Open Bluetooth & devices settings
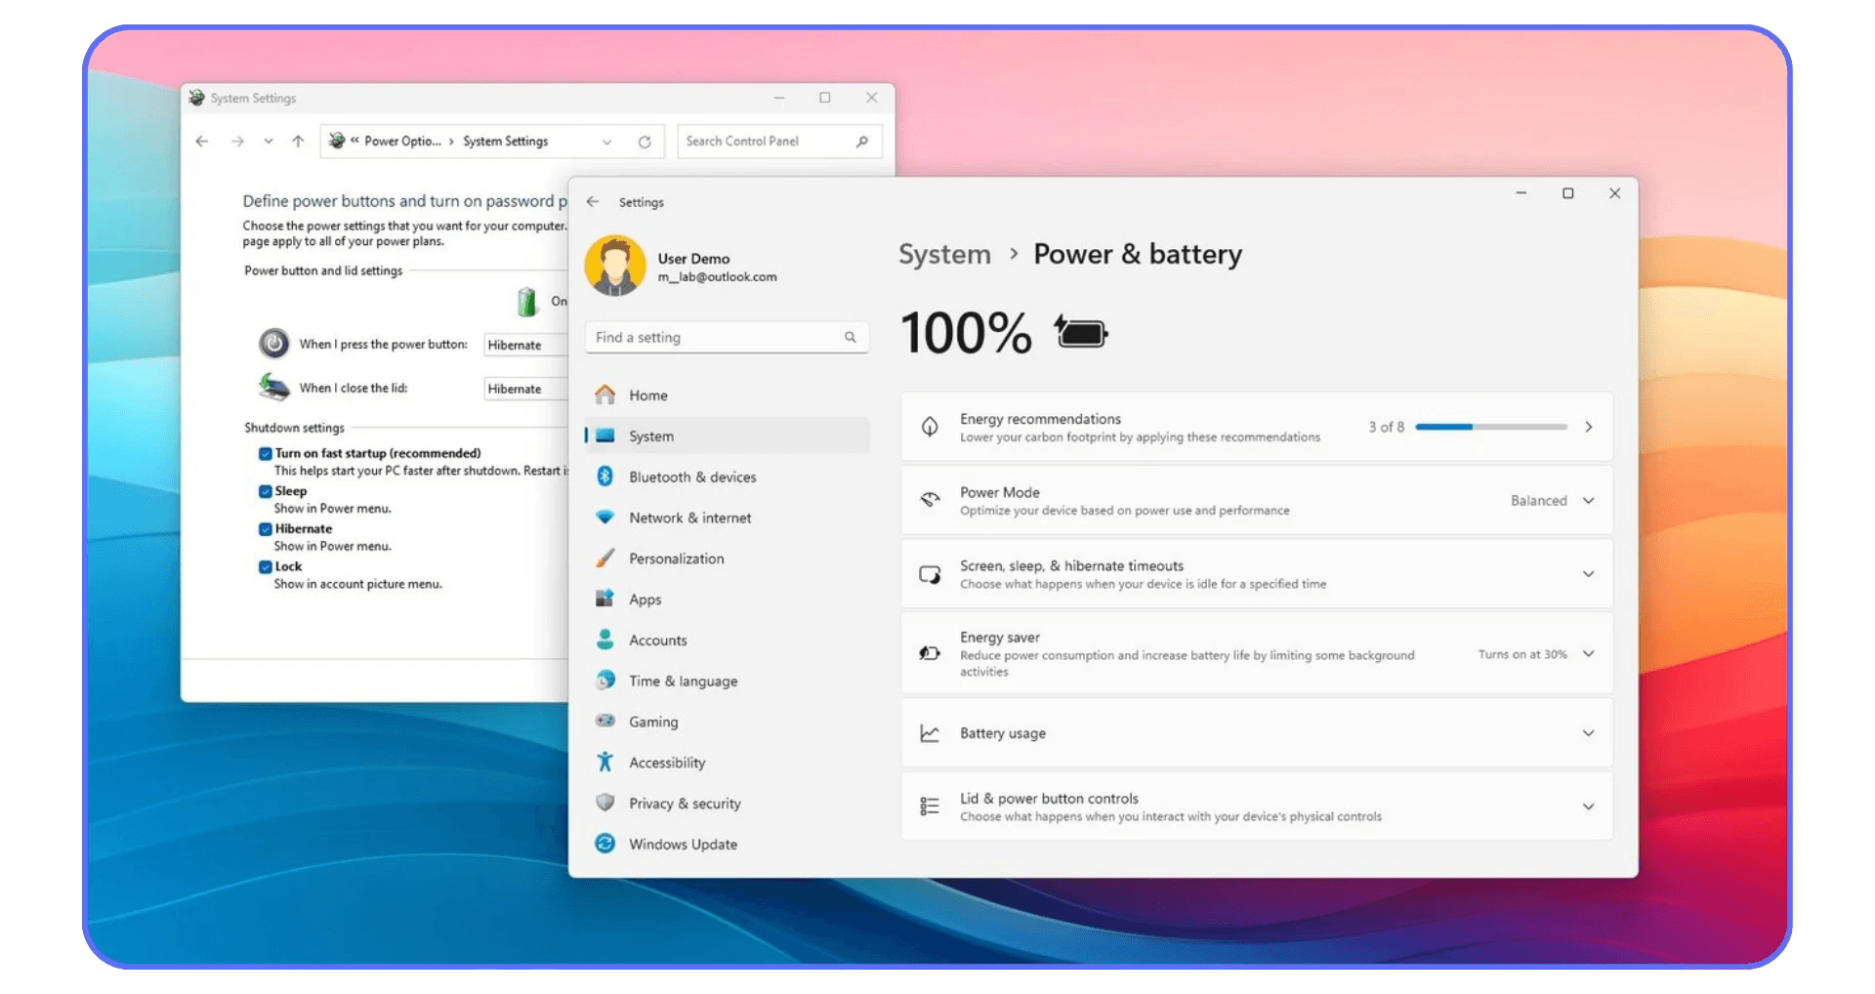 click(691, 476)
